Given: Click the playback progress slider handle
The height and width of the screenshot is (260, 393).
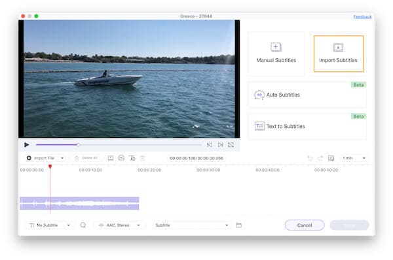Looking at the screenshot, I should point(78,145).
